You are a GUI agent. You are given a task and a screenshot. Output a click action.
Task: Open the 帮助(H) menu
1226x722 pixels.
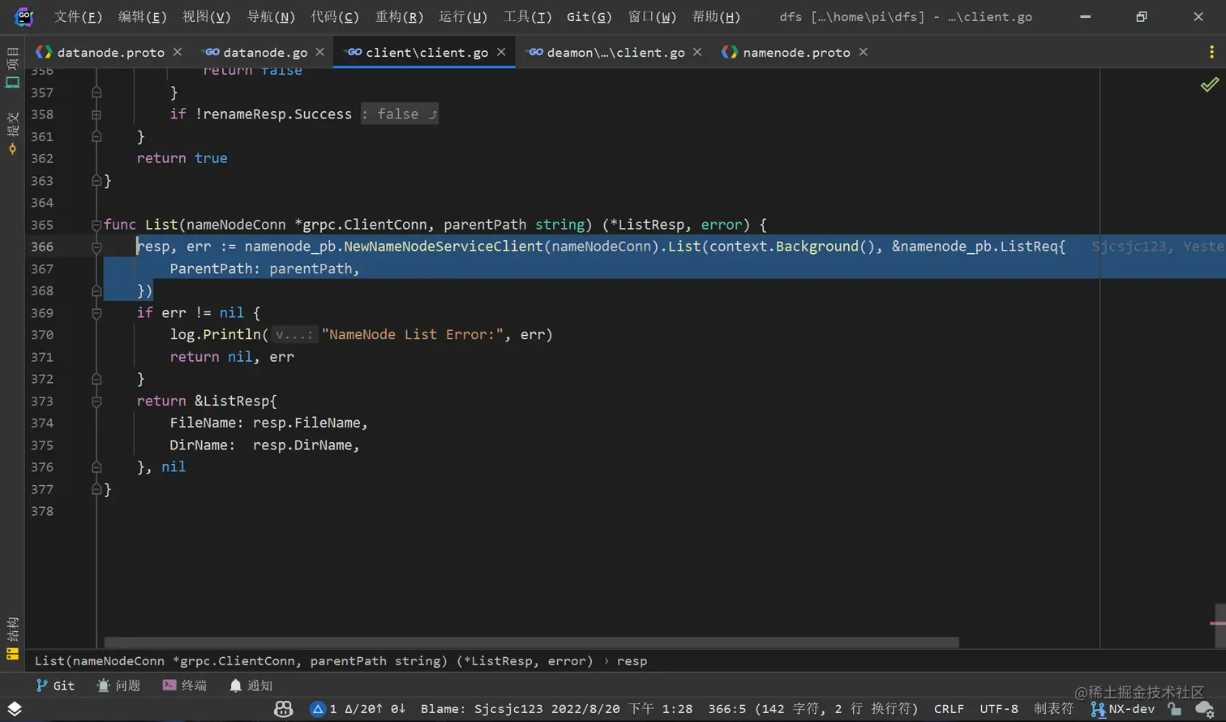click(716, 16)
